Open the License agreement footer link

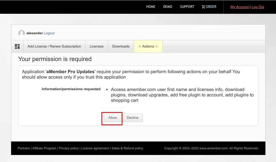pyautogui.click(x=95, y=148)
